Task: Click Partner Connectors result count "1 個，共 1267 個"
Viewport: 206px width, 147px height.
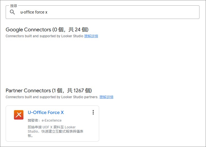Action: [x=72, y=91]
